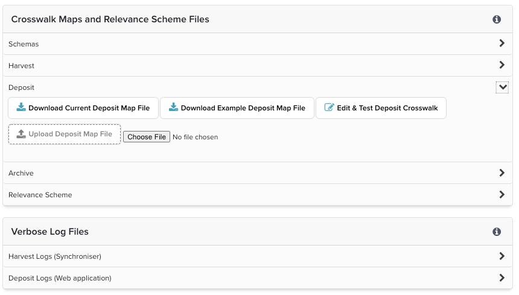
Task: Click the Deposit section label
Action: pos(21,87)
